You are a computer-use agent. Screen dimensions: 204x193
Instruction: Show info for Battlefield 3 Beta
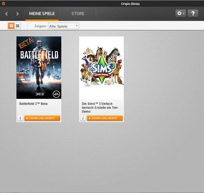click(20, 118)
